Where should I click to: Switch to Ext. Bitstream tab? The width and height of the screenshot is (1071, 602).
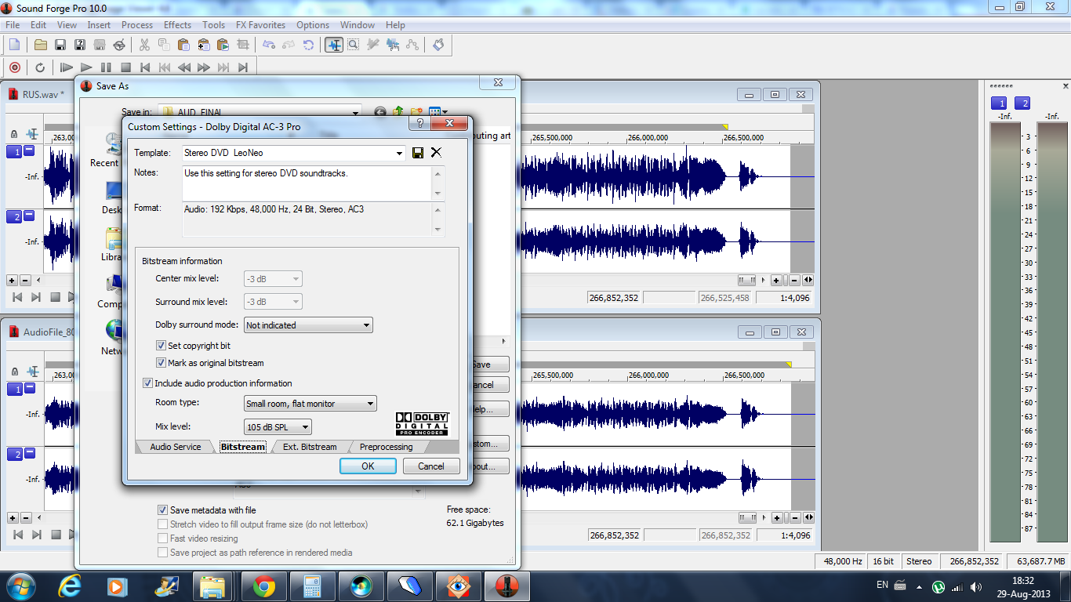click(x=310, y=447)
